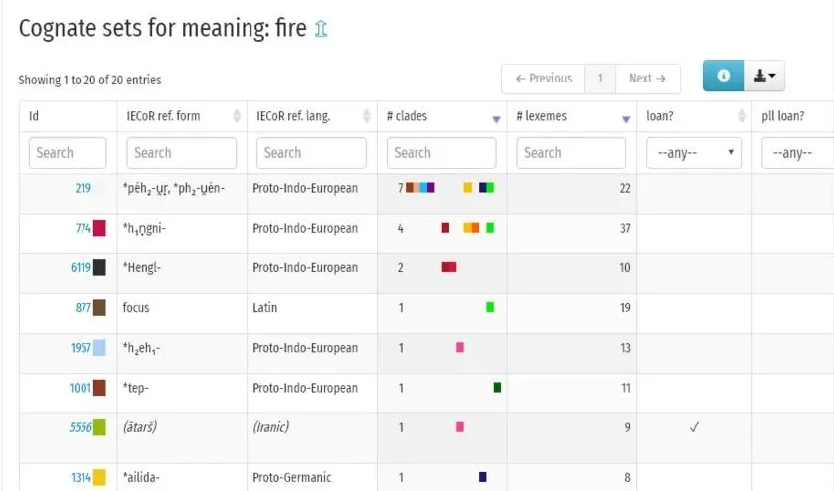The height and width of the screenshot is (491, 834).
Task: Click the red swatch next to Id 774
Action: point(99,228)
